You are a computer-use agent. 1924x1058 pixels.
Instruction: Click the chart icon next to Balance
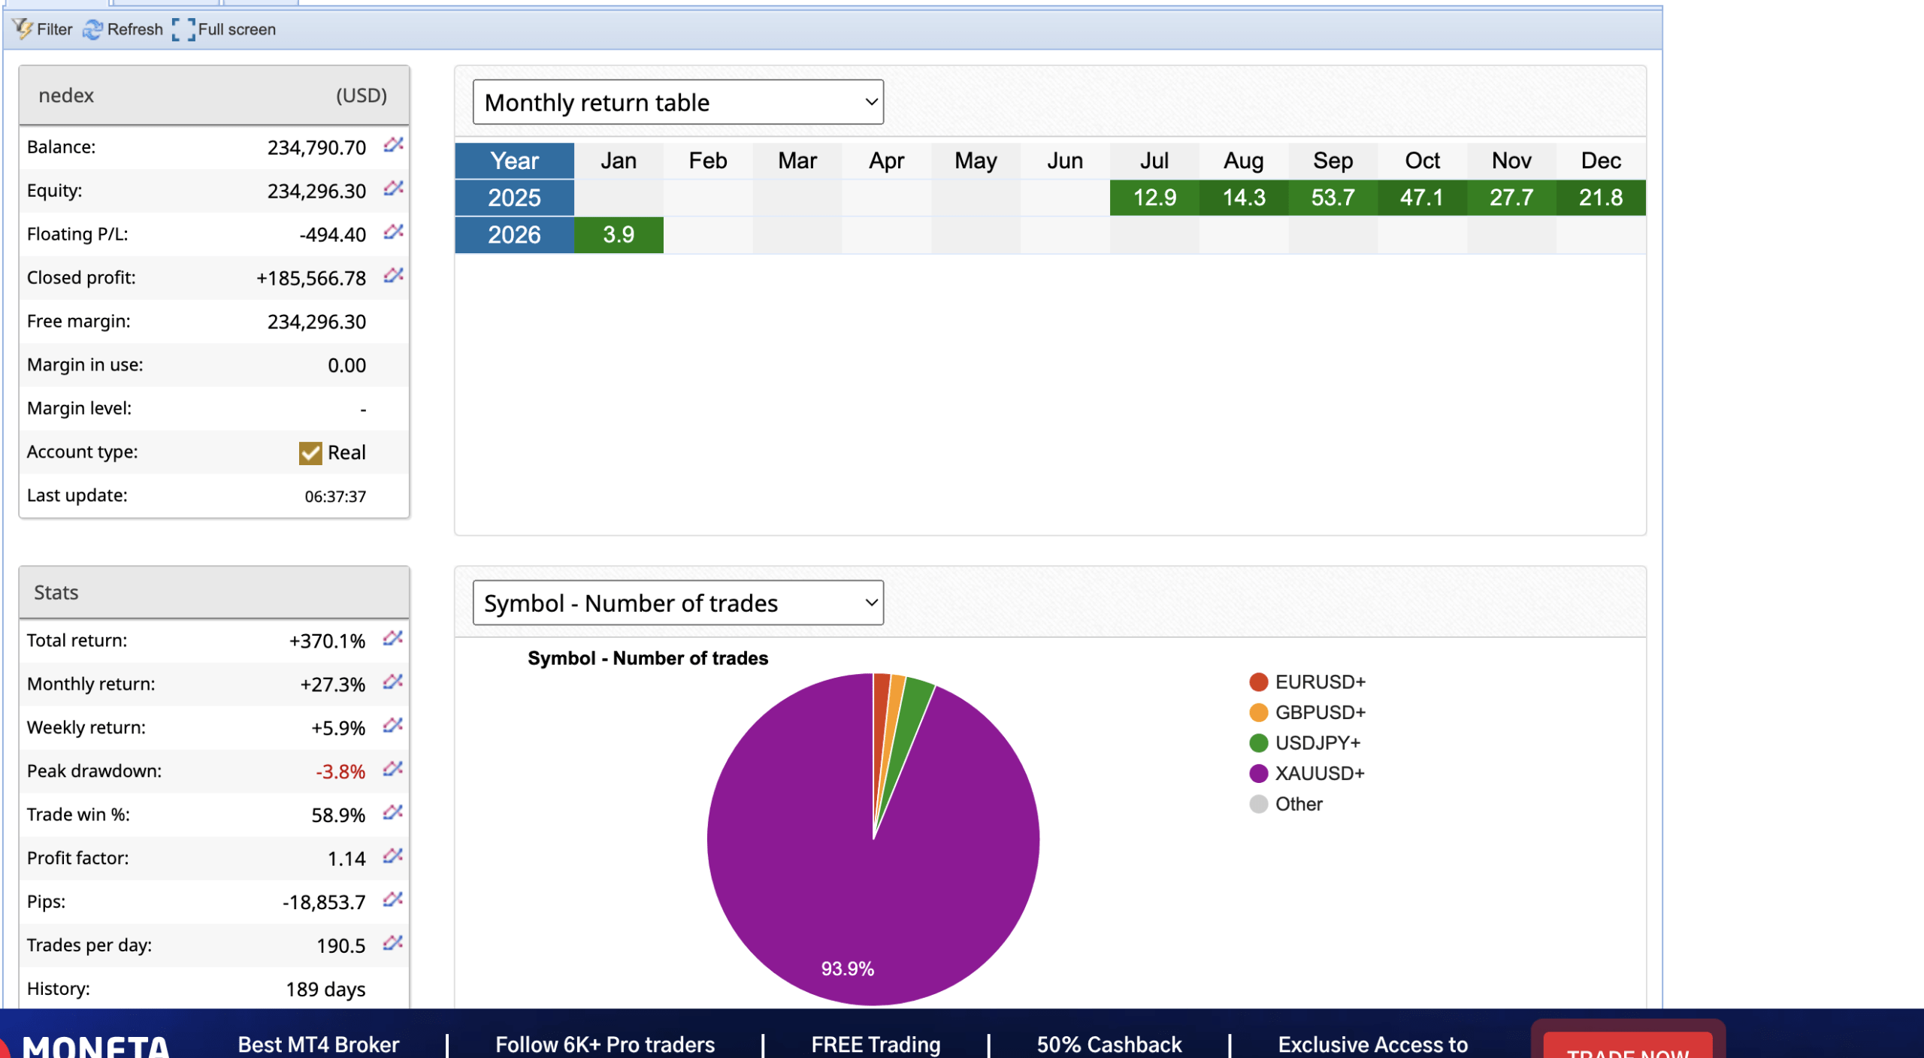[x=393, y=145]
